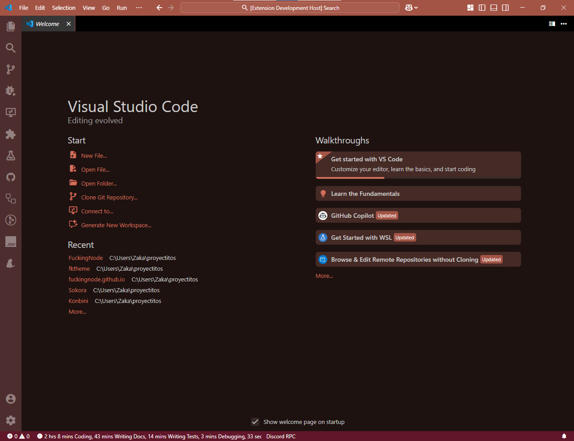This screenshot has height=441, width=574.
Task: Open the File menu
Action: (x=24, y=8)
